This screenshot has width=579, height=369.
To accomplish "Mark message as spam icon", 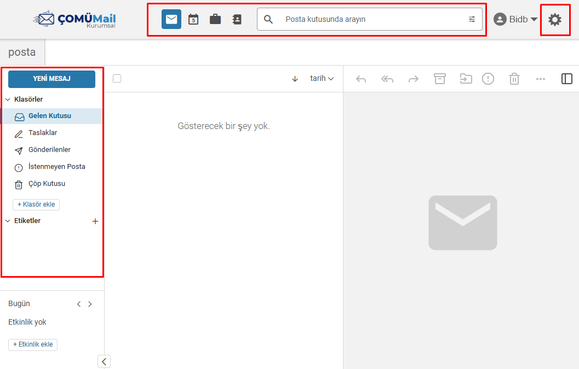I will click(488, 79).
